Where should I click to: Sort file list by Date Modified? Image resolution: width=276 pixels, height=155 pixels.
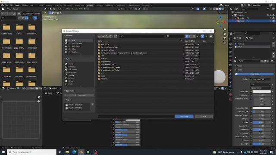[x=190, y=41]
